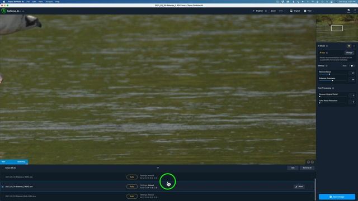Screen dimensions: 358x201
Task: Show the Original image comparison
Action: [295, 11]
